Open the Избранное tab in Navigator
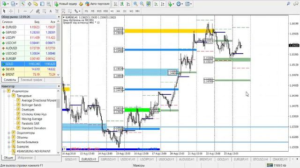Screen dimensions: 300x168 tap(25, 158)
